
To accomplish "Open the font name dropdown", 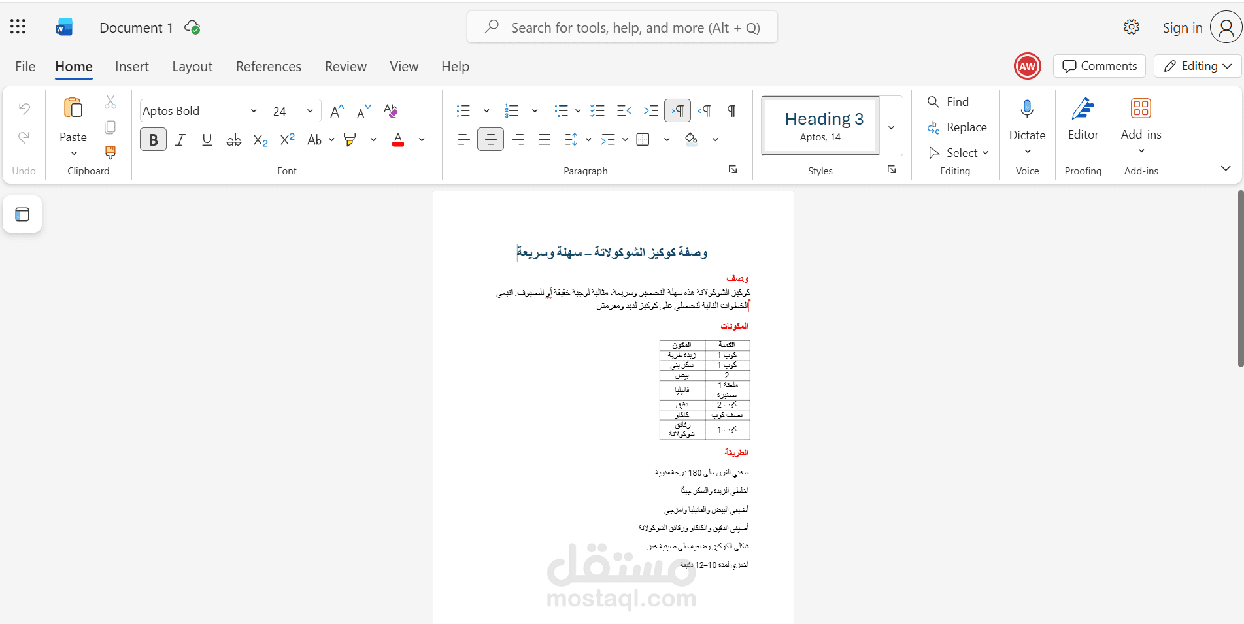I will (254, 111).
